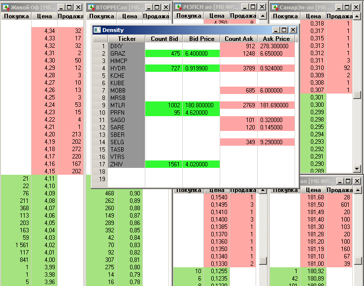Screen dimensions: 364x286
Task: Close the Density window
Action: pos(293,30)
